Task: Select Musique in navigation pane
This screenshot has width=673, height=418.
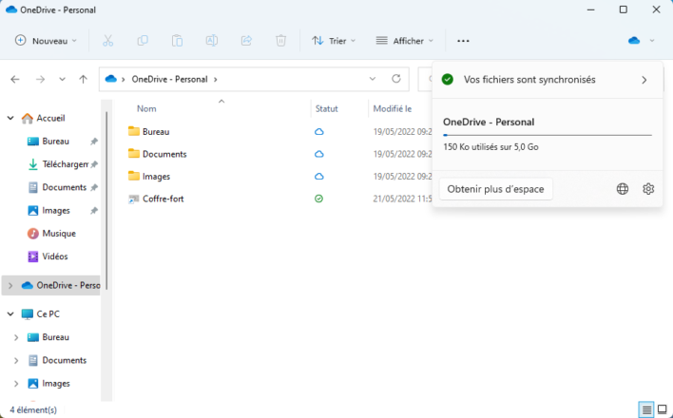Action: pyautogui.click(x=59, y=234)
